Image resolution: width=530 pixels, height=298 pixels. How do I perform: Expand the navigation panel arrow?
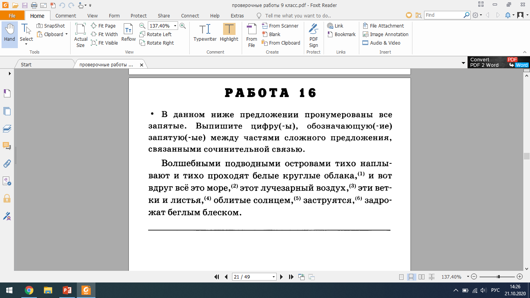(9, 74)
